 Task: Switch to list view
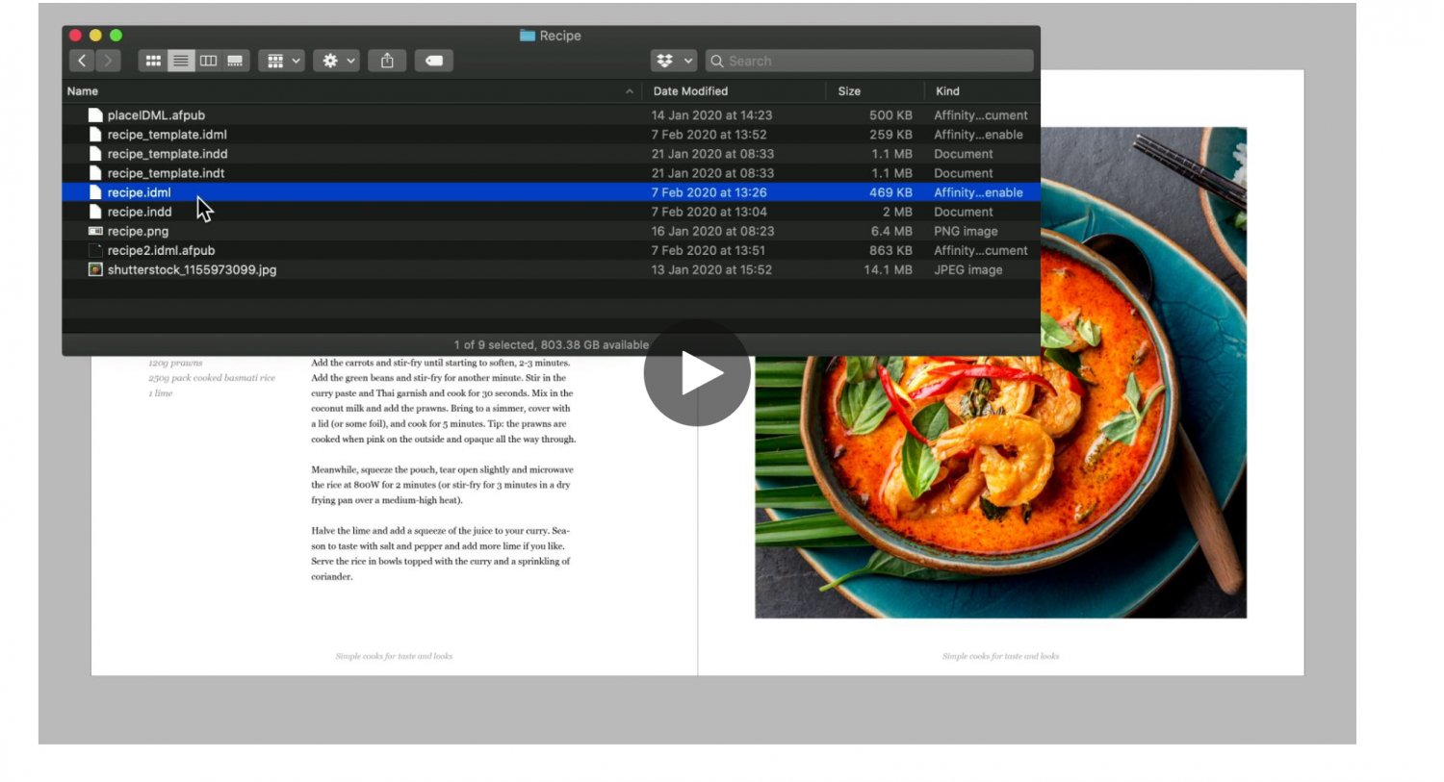click(x=180, y=61)
